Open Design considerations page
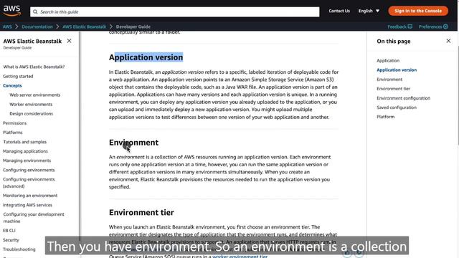Viewport: 459px width, 258px height. 32,113
